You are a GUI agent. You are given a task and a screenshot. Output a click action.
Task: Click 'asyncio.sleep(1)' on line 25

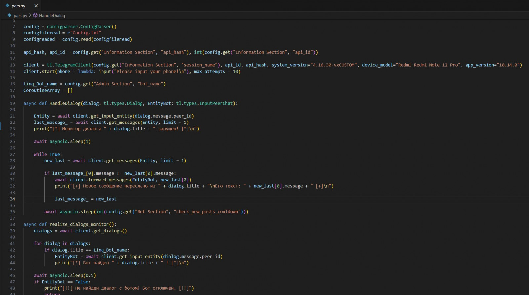point(70,141)
